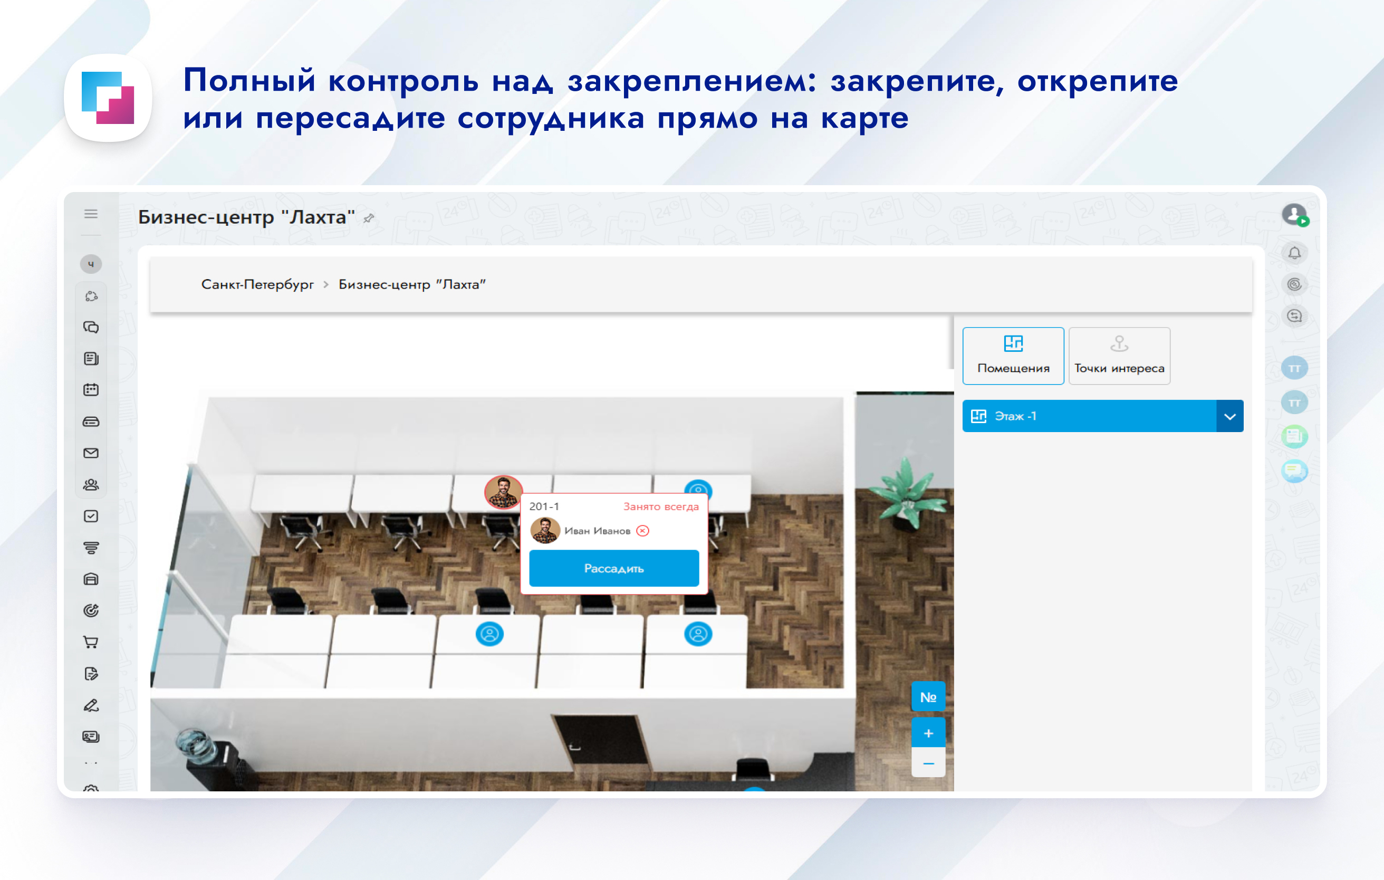This screenshot has height=880, width=1384.
Task: Click Бизнес-центр "Лахта" in the breadcrumb
Action: click(412, 284)
